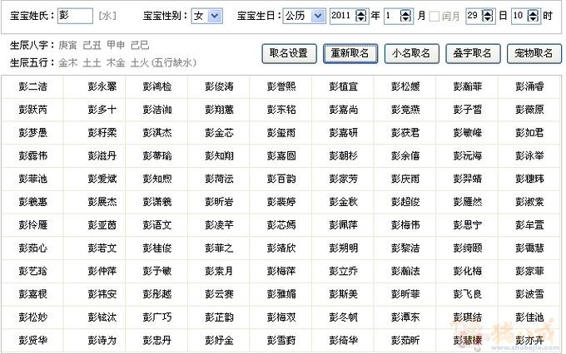Click the 小名取名 button
Screen dimensions: 566x354
point(412,53)
